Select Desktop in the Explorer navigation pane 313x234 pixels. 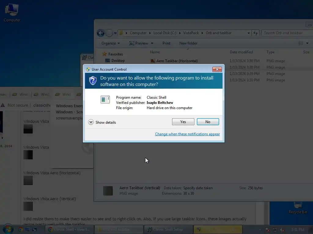[x=115, y=61]
